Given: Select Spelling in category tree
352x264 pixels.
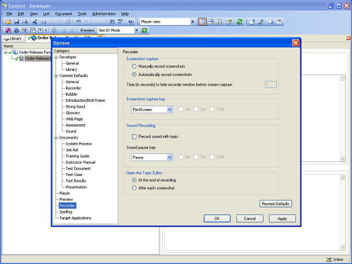Looking at the screenshot, I should (x=66, y=212).
